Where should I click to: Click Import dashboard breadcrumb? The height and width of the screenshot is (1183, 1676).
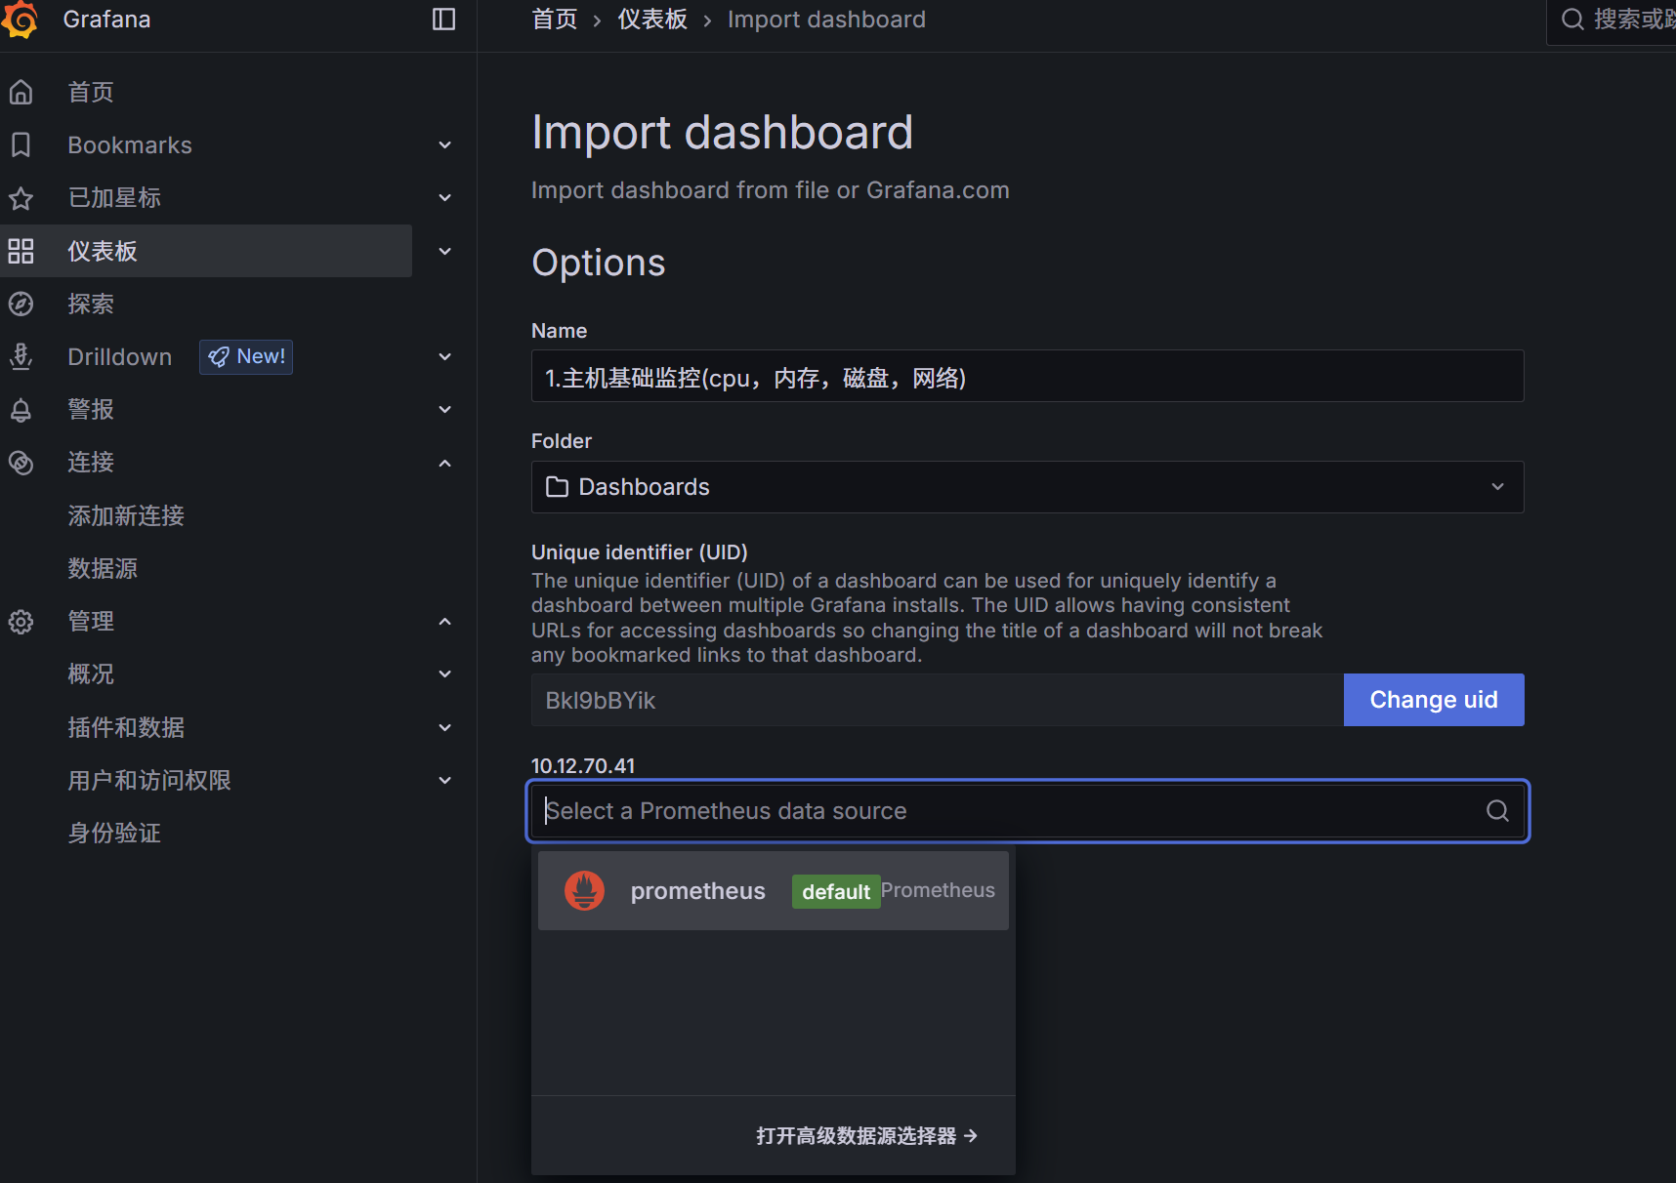tap(826, 20)
